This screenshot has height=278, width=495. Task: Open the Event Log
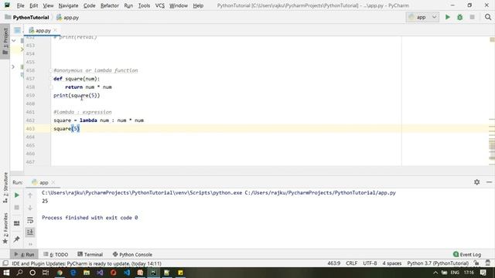(467, 254)
